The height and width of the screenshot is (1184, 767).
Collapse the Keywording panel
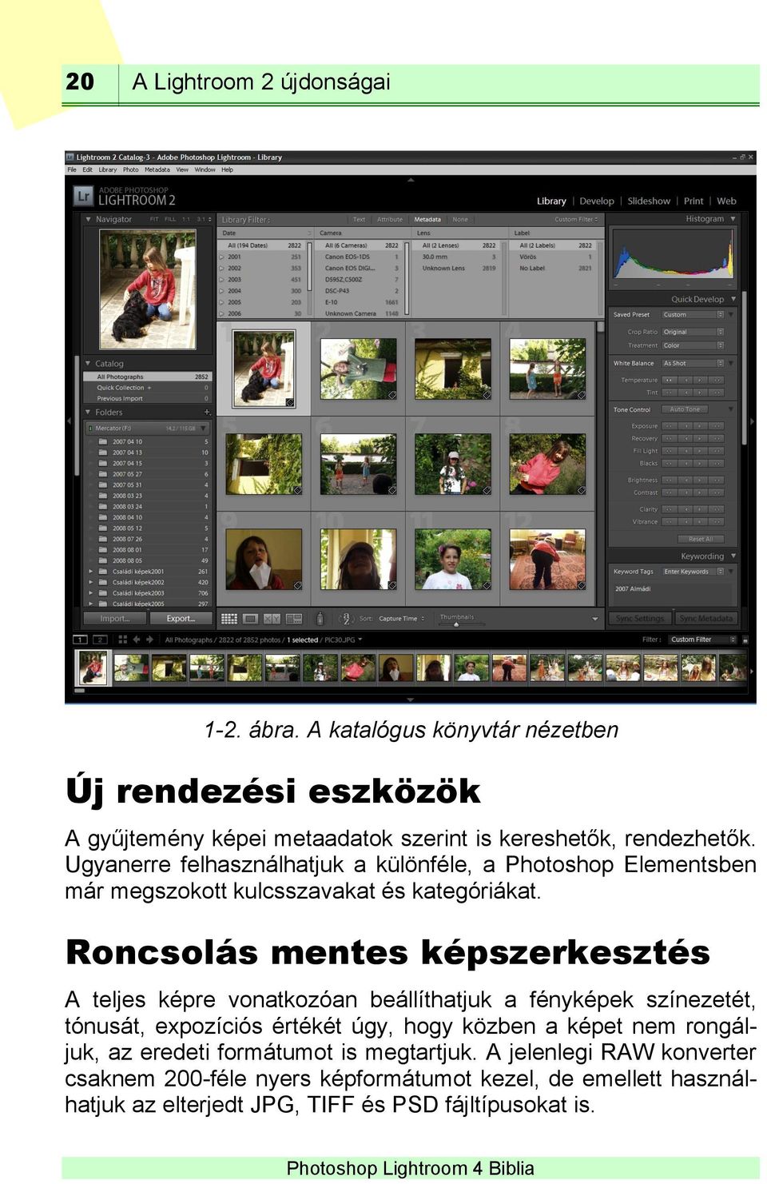pos(733,556)
